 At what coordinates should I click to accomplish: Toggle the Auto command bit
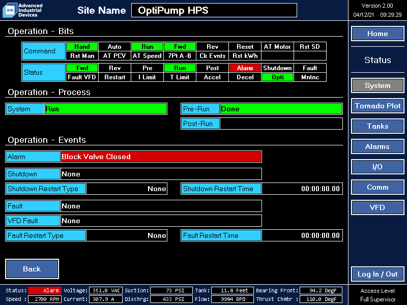(x=114, y=47)
